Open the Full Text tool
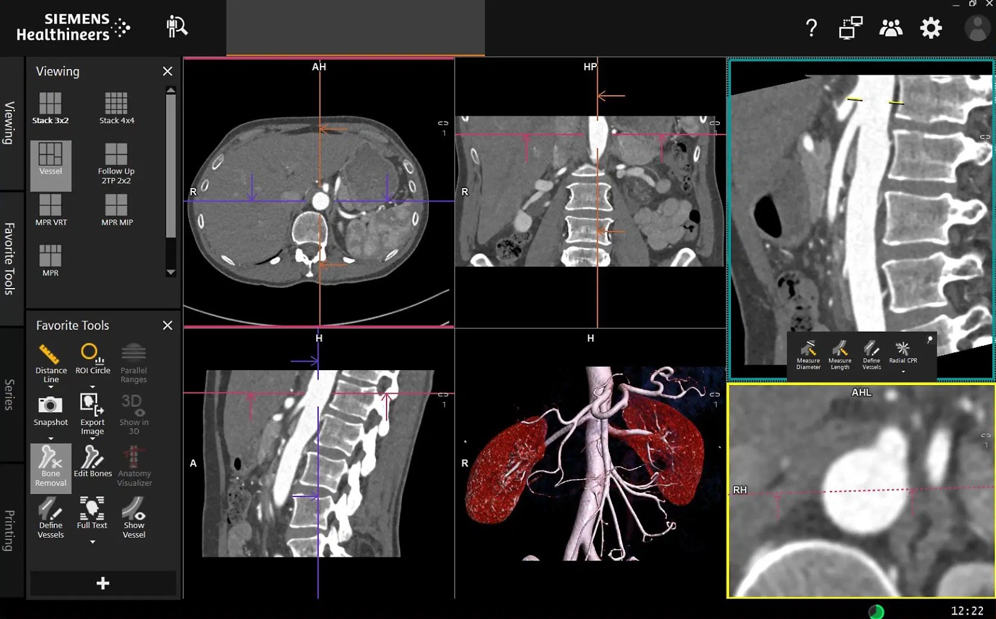The image size is (996, 619). (x=92, y=513)
